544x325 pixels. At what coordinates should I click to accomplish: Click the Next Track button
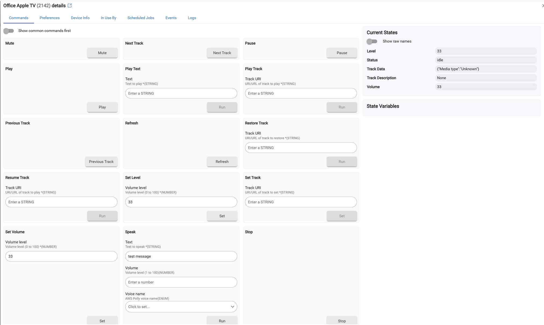222,53
